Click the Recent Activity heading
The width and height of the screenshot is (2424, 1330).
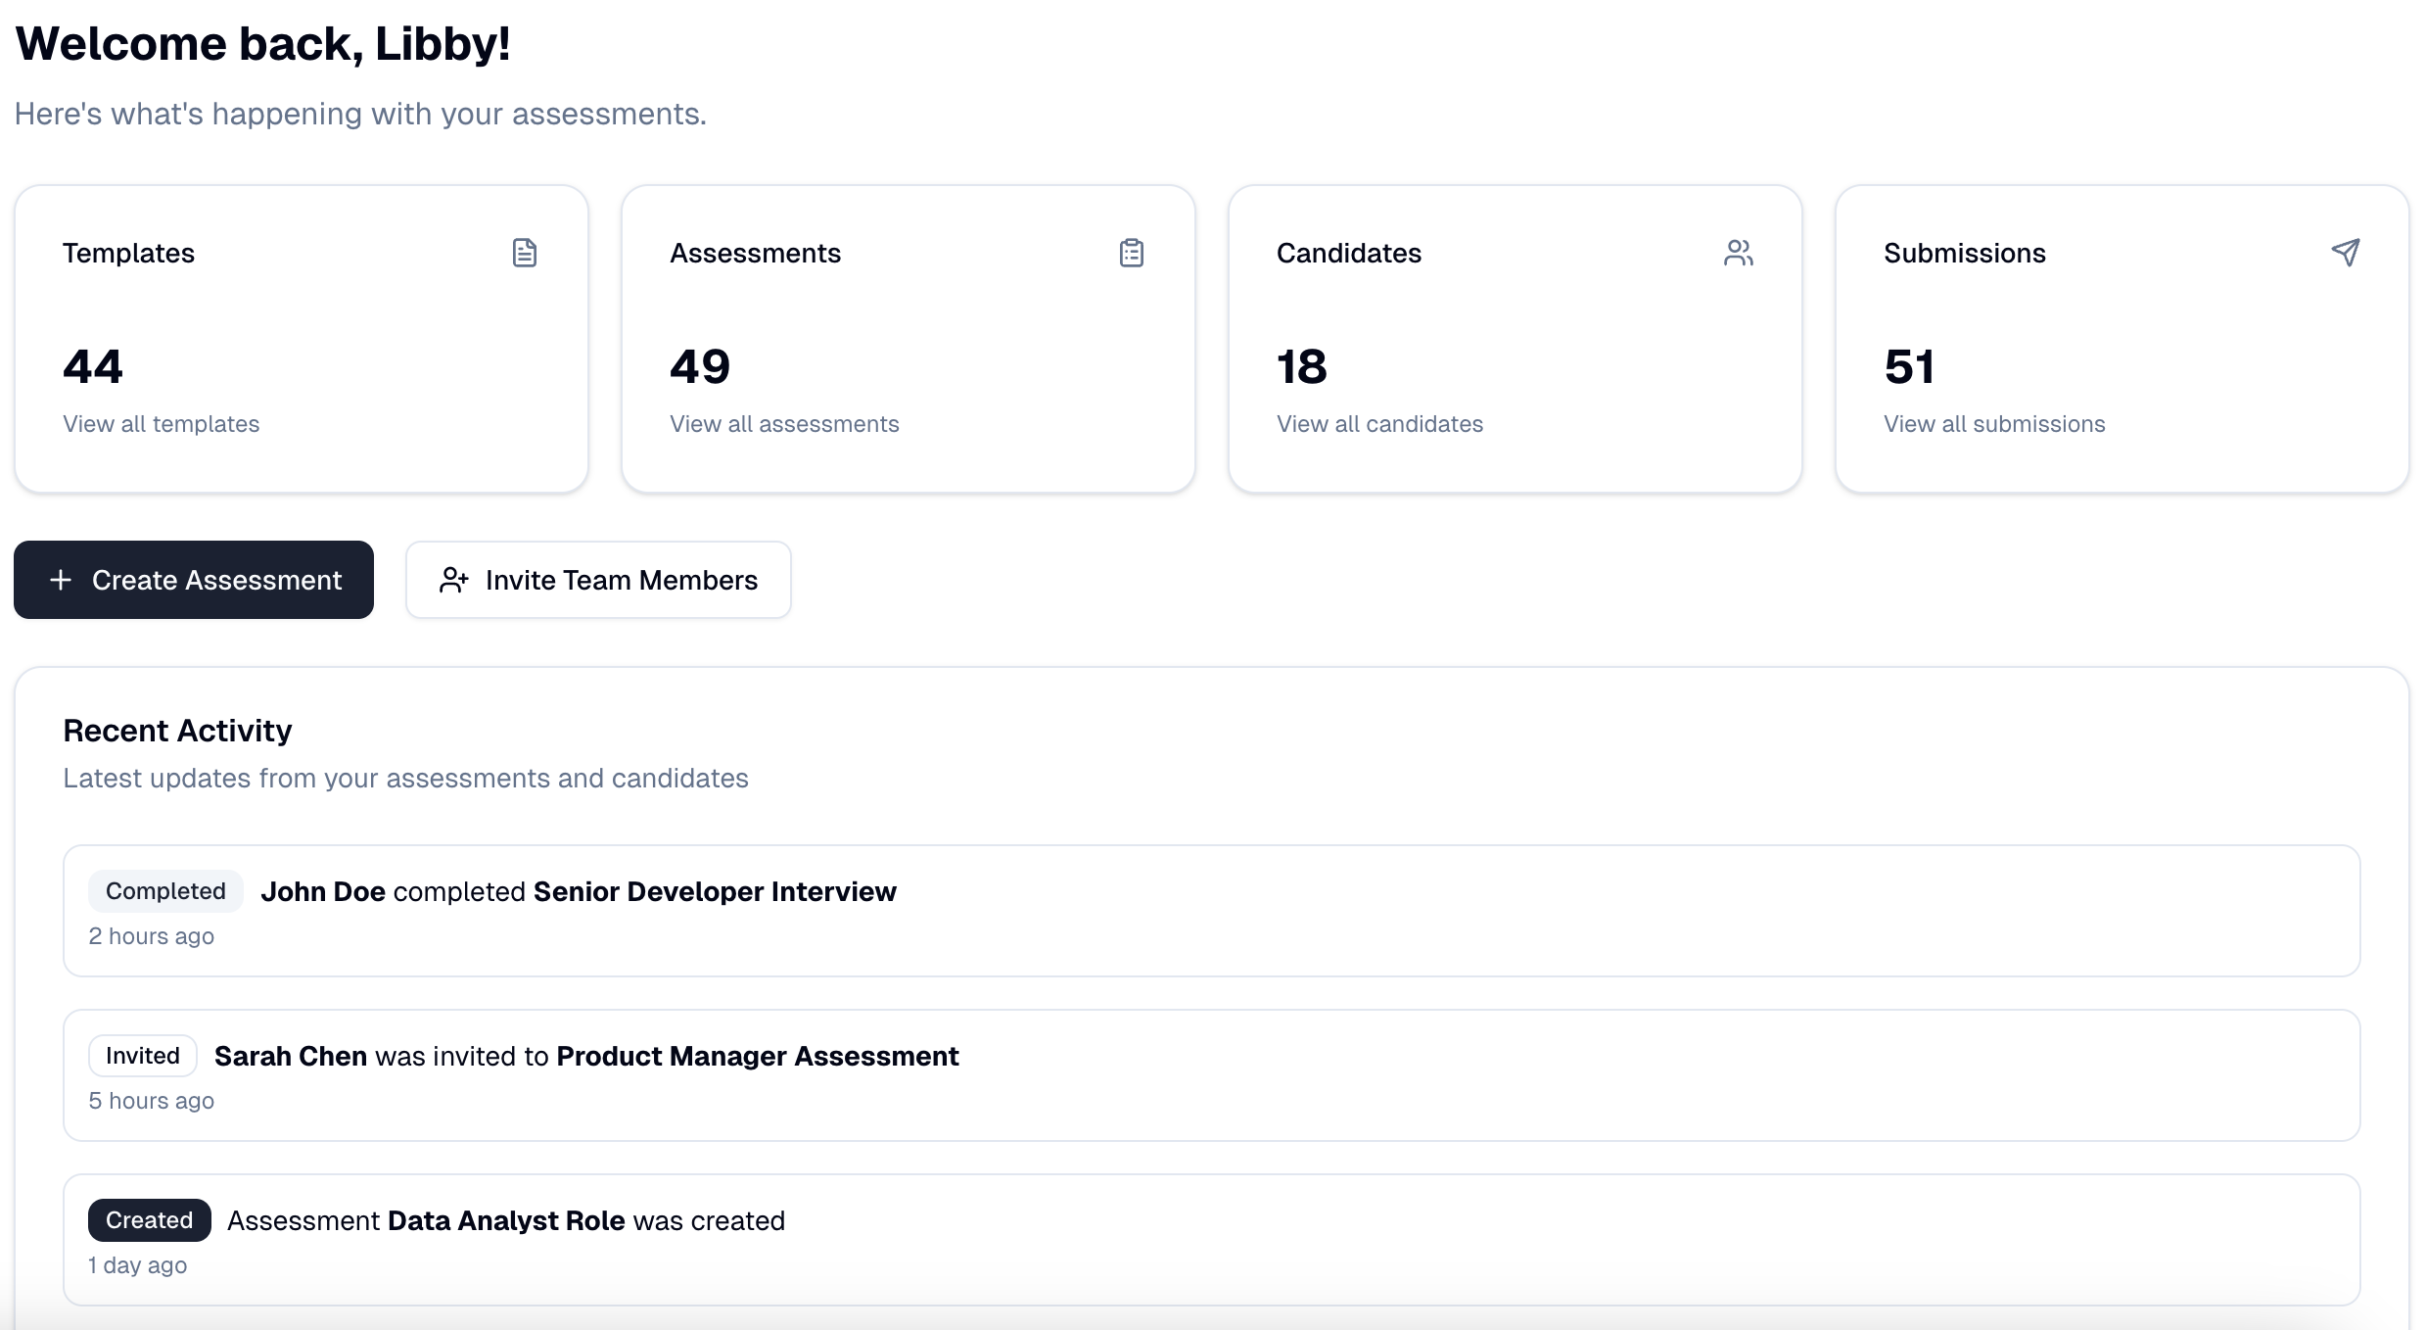[x=176, y=730]
